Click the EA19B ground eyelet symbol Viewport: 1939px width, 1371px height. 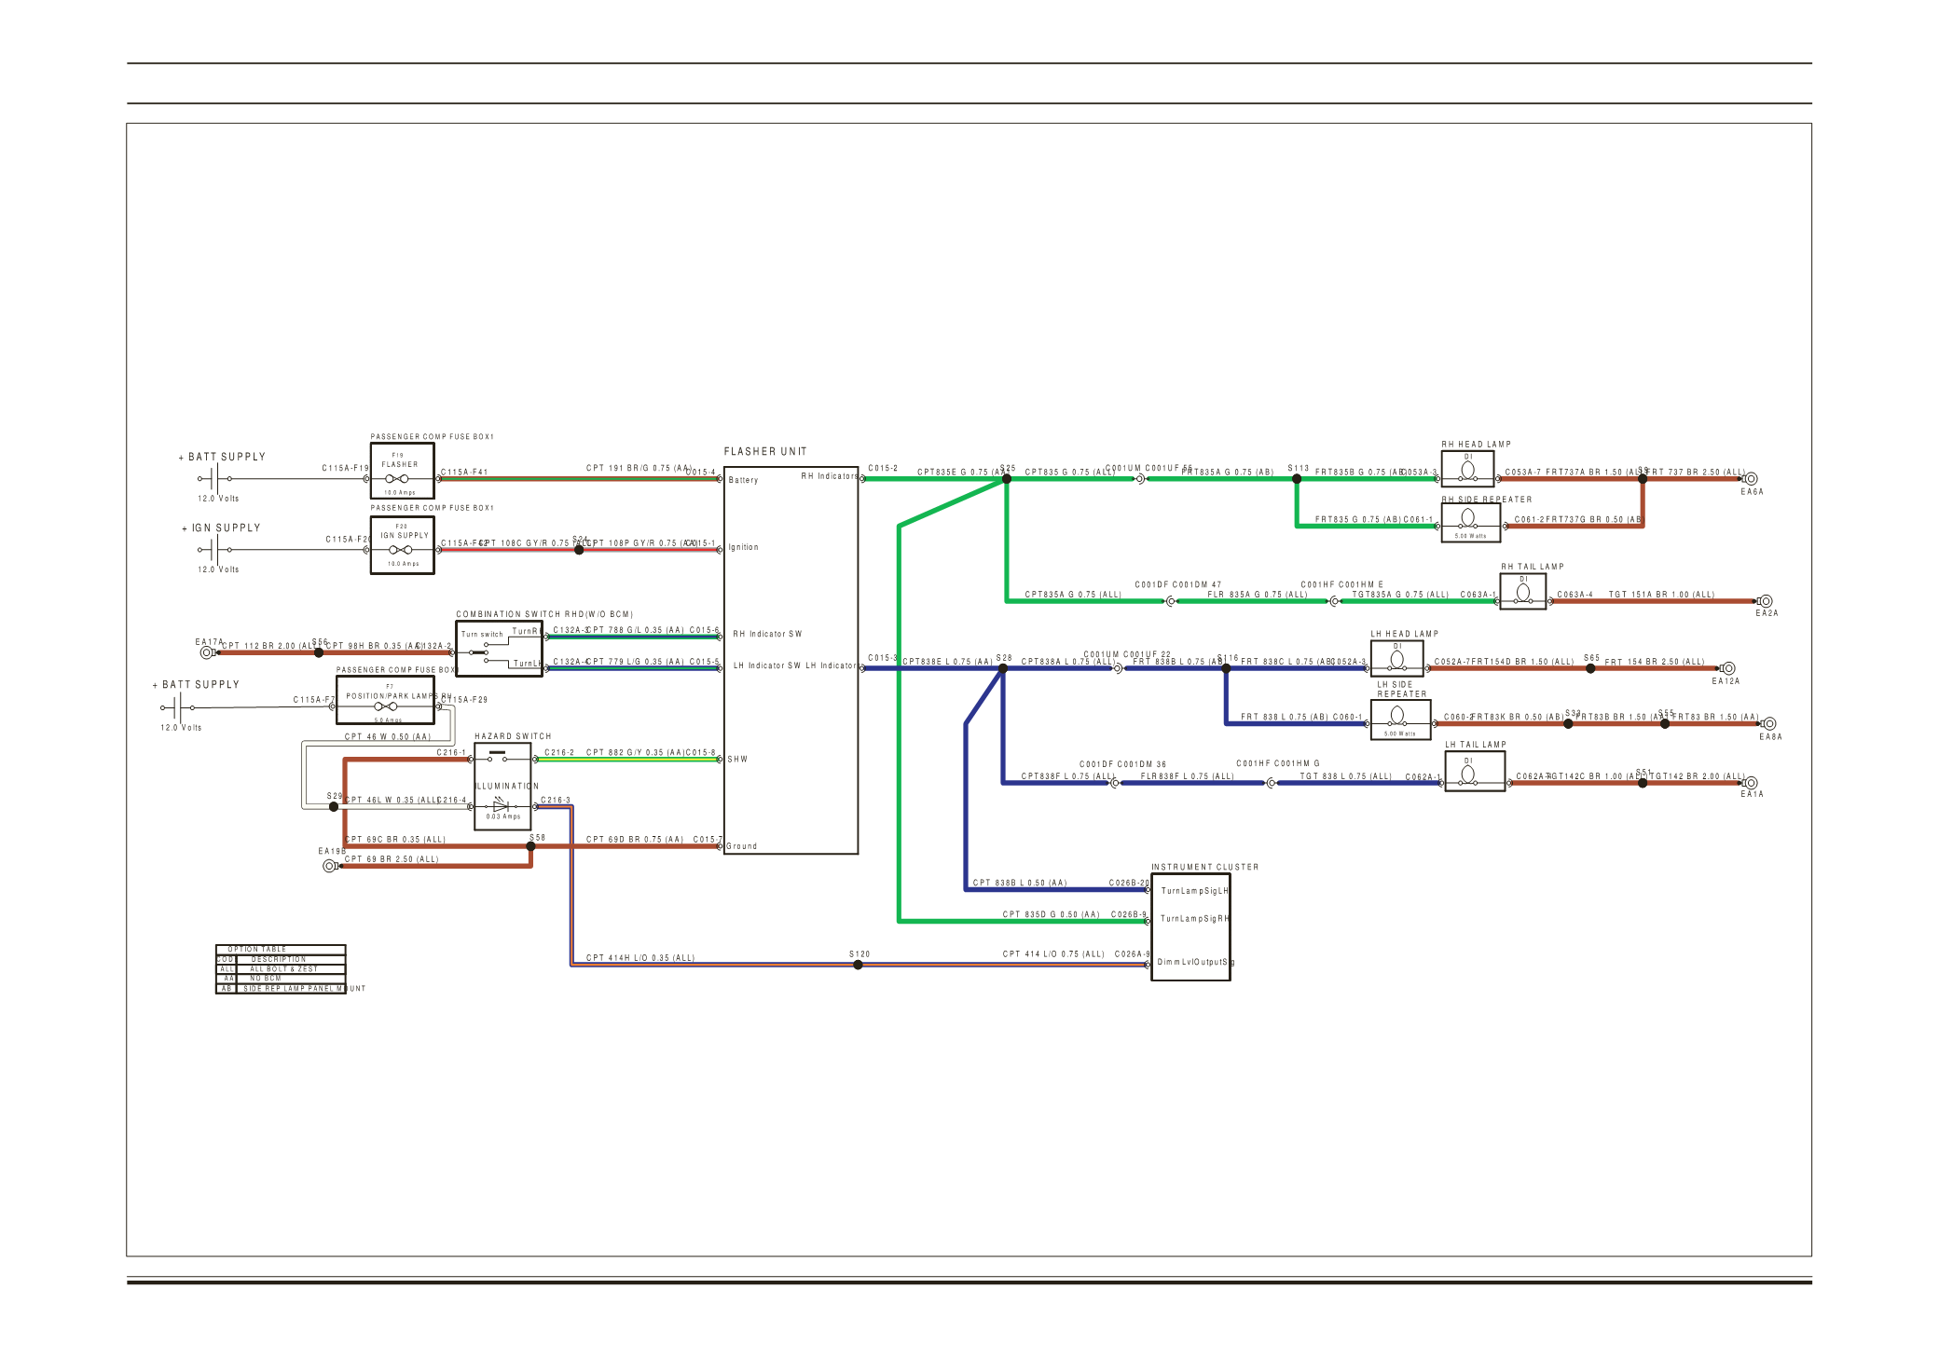[x=329, y=866]
